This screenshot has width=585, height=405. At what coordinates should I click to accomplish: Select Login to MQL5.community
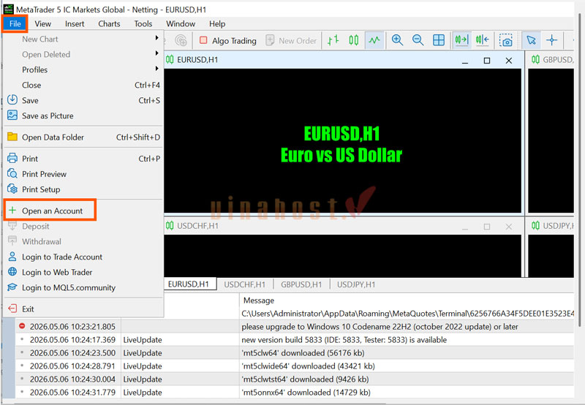pyautogui.click(x=83, y=287)
